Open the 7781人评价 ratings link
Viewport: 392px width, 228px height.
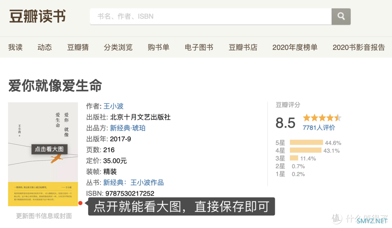319,128
